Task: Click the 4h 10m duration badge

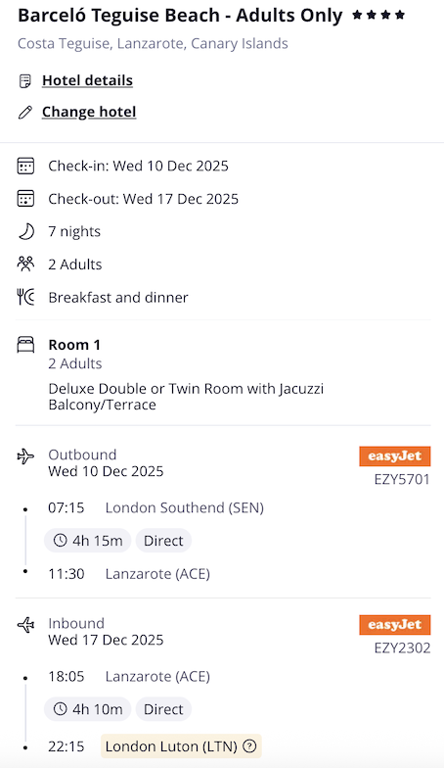Action: point(88,709)
